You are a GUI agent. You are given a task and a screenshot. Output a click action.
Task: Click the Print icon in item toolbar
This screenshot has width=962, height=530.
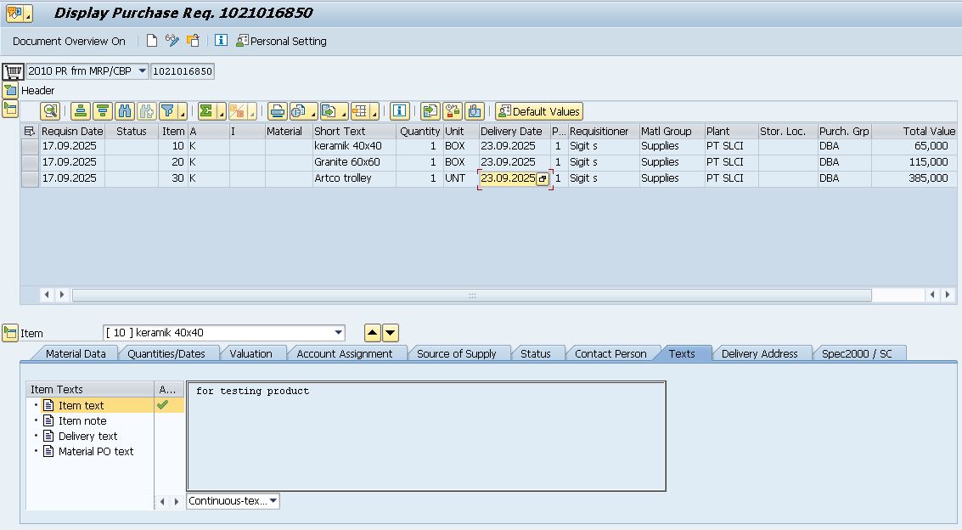coord(277,111)
